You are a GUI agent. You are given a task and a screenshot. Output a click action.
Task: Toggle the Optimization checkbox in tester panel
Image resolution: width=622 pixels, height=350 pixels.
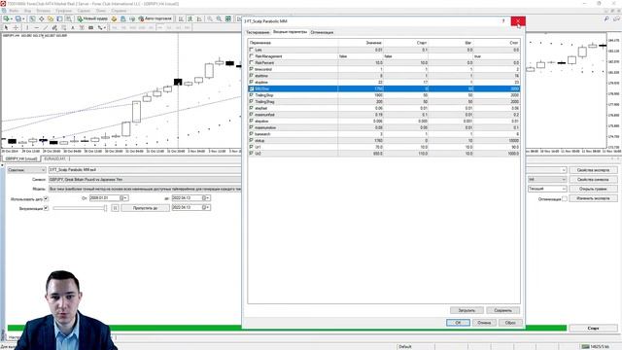coord(565,198)
